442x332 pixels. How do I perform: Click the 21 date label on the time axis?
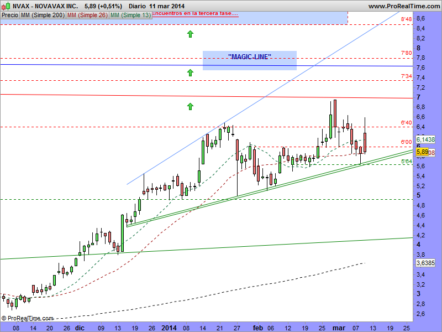point(220,328)
